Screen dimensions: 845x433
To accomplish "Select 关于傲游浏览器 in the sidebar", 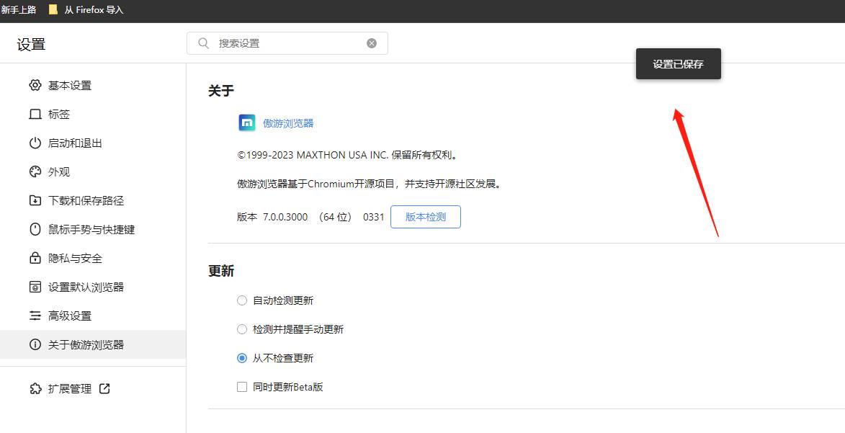I will [x=93, y=344].
